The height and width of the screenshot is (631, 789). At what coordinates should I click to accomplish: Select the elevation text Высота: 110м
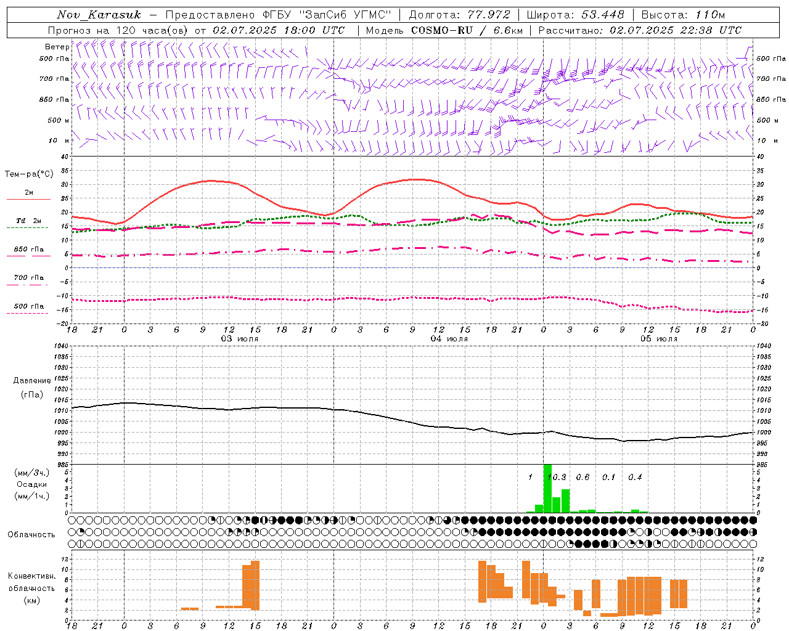coord(683,15)
